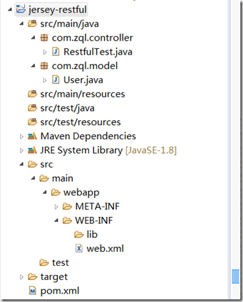This screenshot has width=243, height=302.
Task: Open RestfulTest.java
Action: tap(98, 52)
